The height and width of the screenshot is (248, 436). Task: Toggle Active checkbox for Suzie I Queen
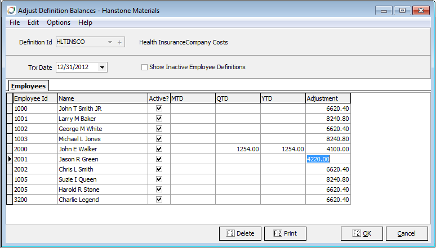(x=159, y=179)
